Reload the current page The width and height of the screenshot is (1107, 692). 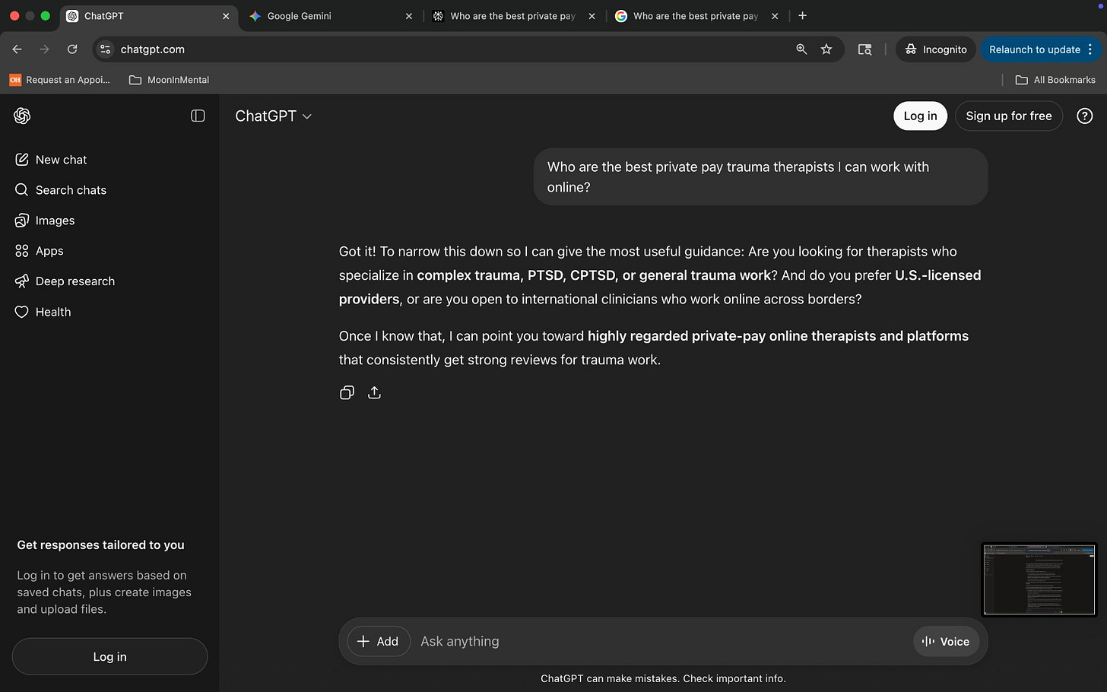(x=72, y=49)
